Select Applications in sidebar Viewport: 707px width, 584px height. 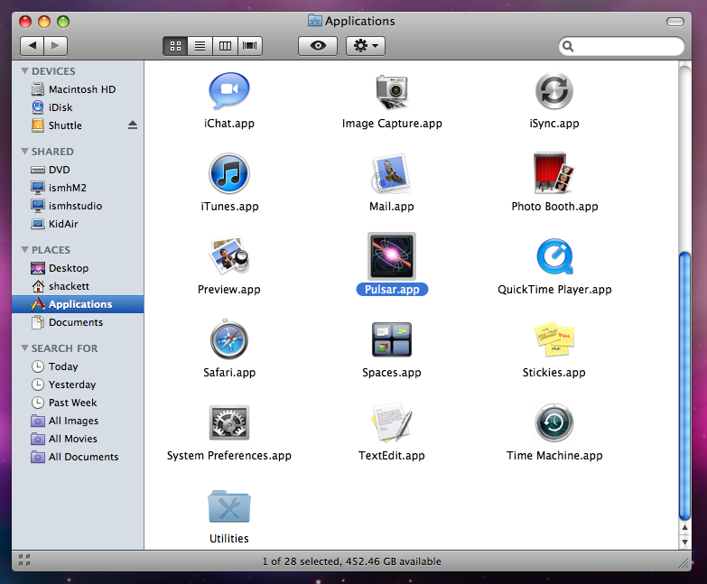point(78,304)
